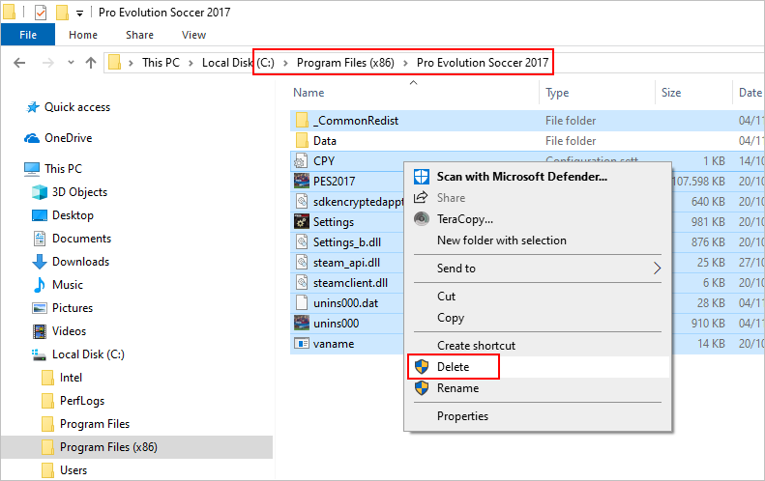Click This PC in address bar

click(161, 63)
